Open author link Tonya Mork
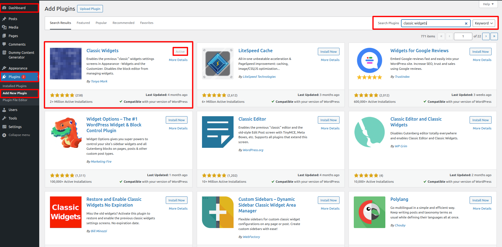The image size is (502, 247). [x=99, y=81]
